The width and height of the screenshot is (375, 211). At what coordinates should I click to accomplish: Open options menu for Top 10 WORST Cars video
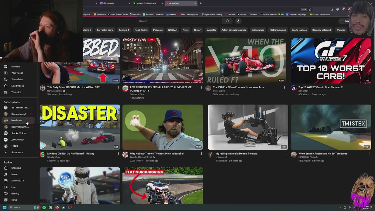[370, 87]
